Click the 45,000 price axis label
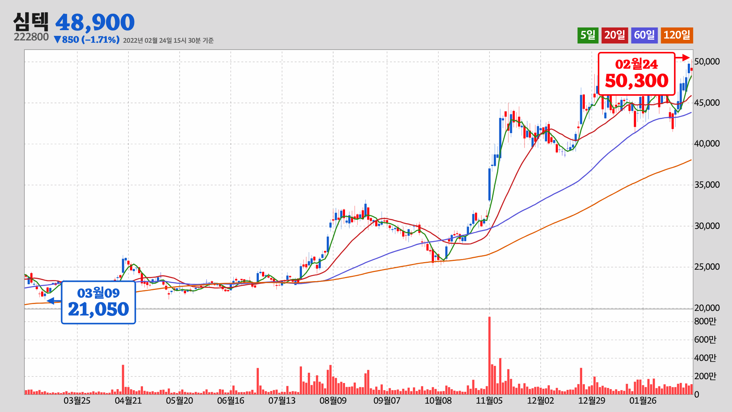 (x=707, y=103)
